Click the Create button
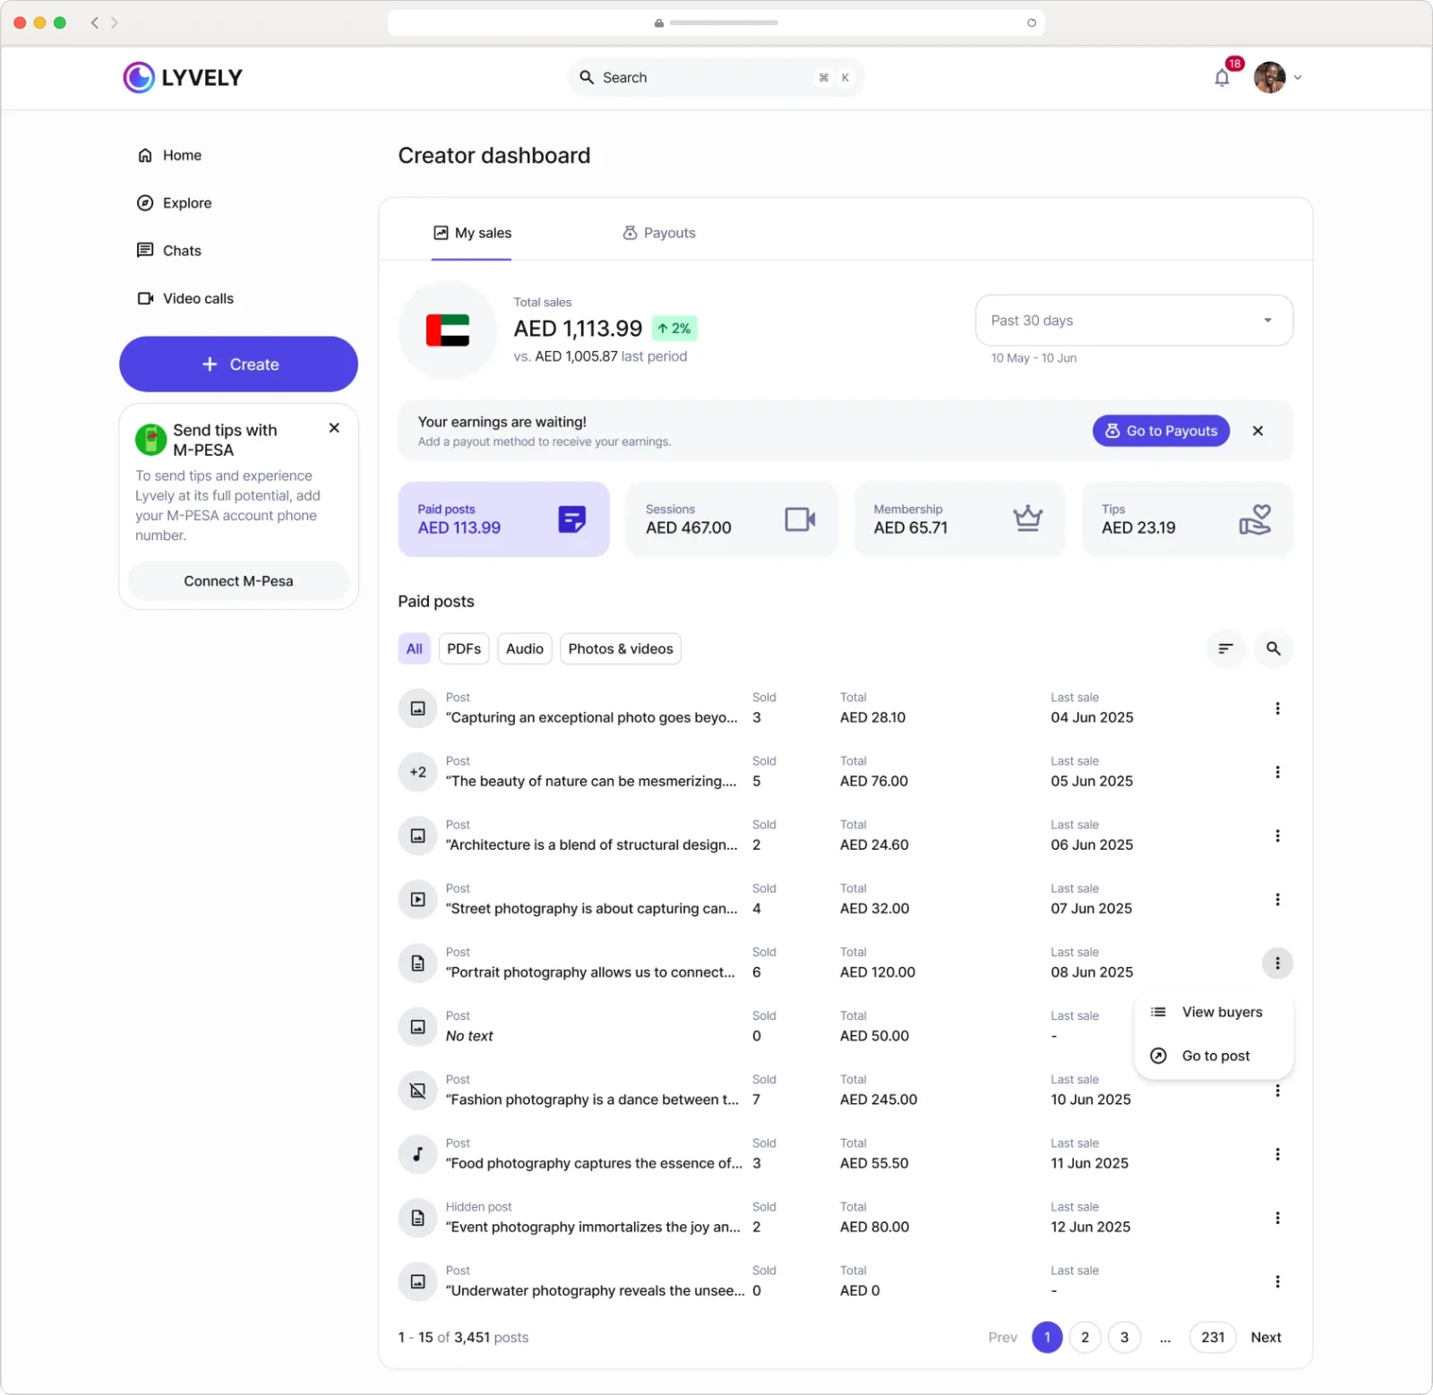The height and width of the screenshot is (1395, 1433). [238, 364]
